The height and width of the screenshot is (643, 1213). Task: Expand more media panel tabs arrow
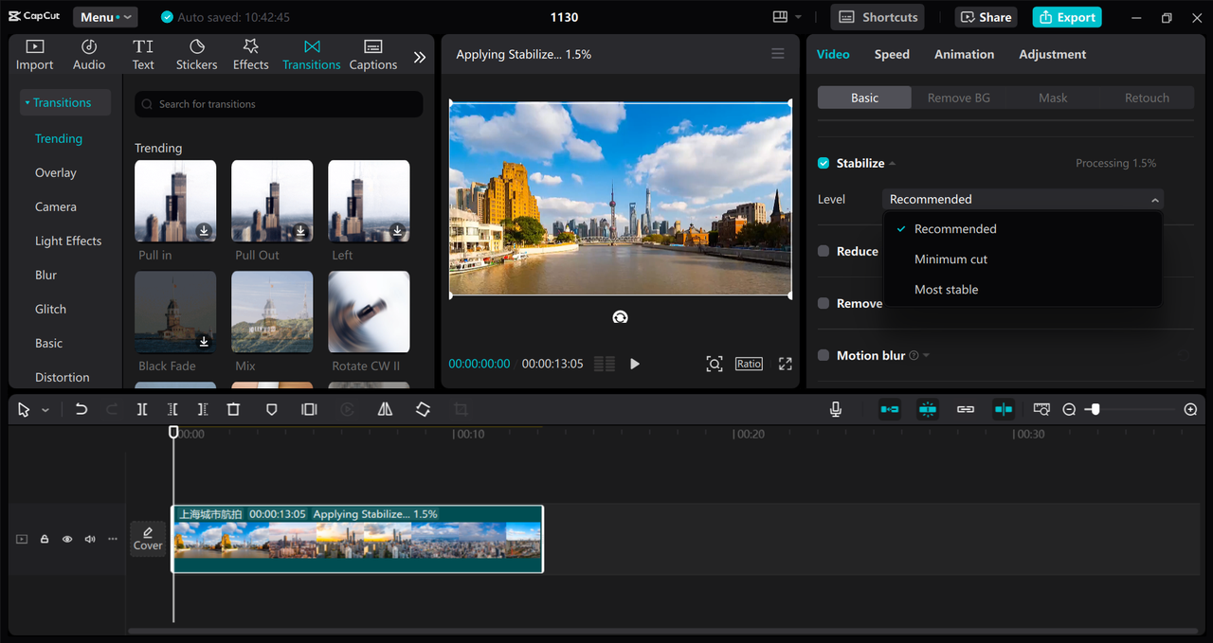click(420, 57)
